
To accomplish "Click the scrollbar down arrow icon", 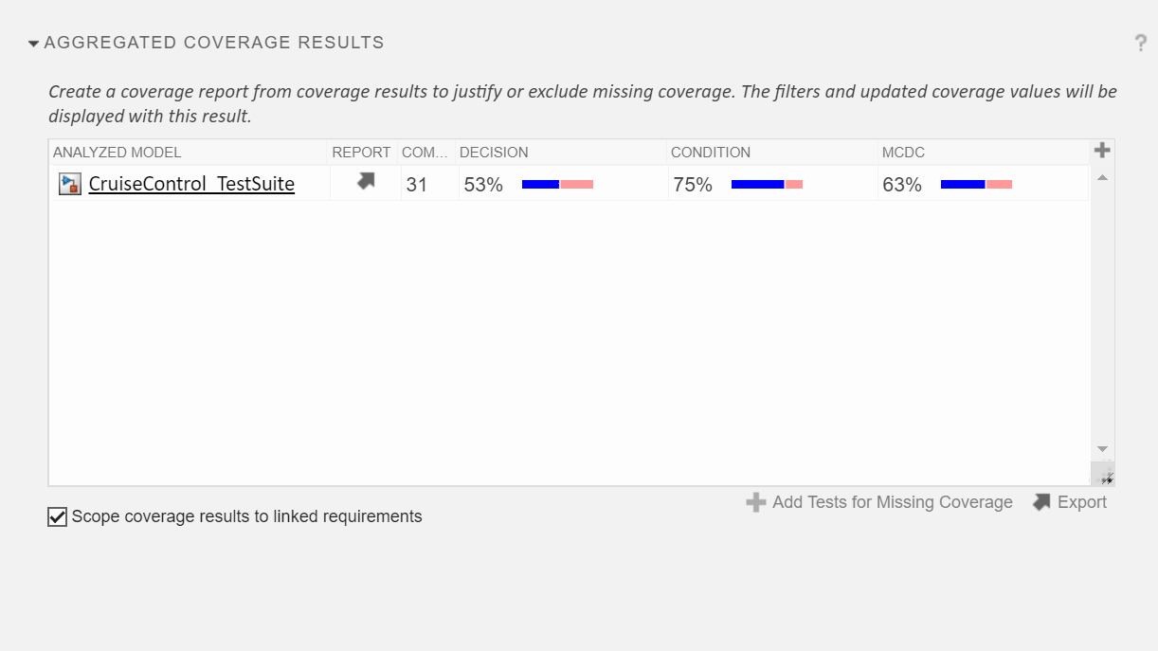I will pyautogui.click(x=1101, y=448).
